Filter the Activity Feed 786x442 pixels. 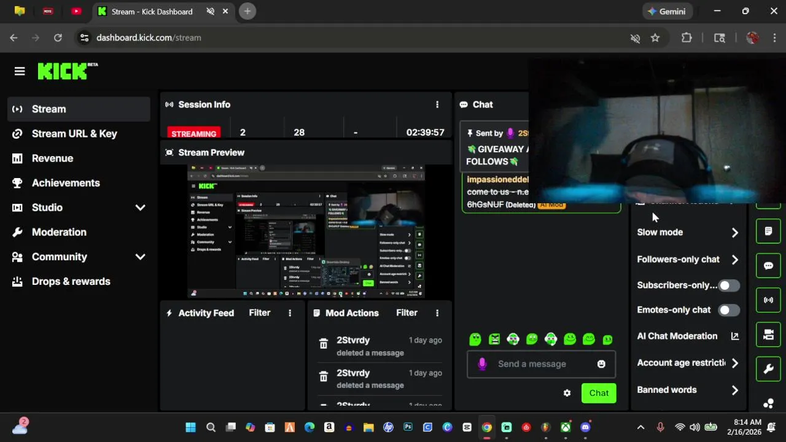click(x=260, y=313)
